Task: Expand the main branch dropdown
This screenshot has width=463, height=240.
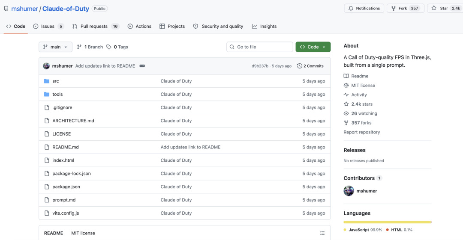Action: (55, 47)
